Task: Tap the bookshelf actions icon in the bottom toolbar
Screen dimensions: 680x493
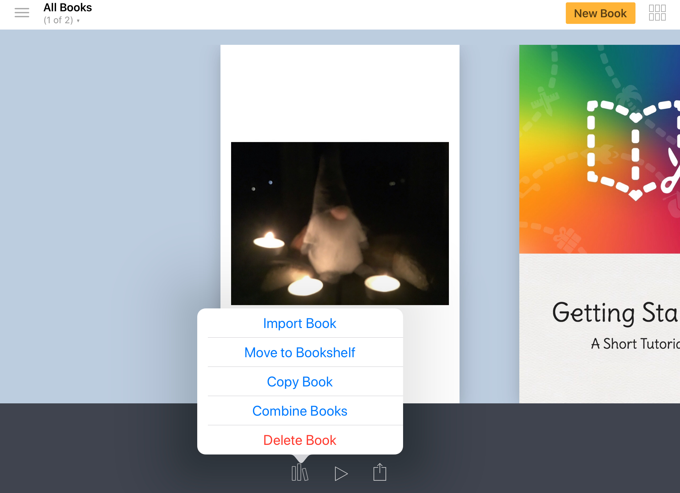Action: (300, 472)
